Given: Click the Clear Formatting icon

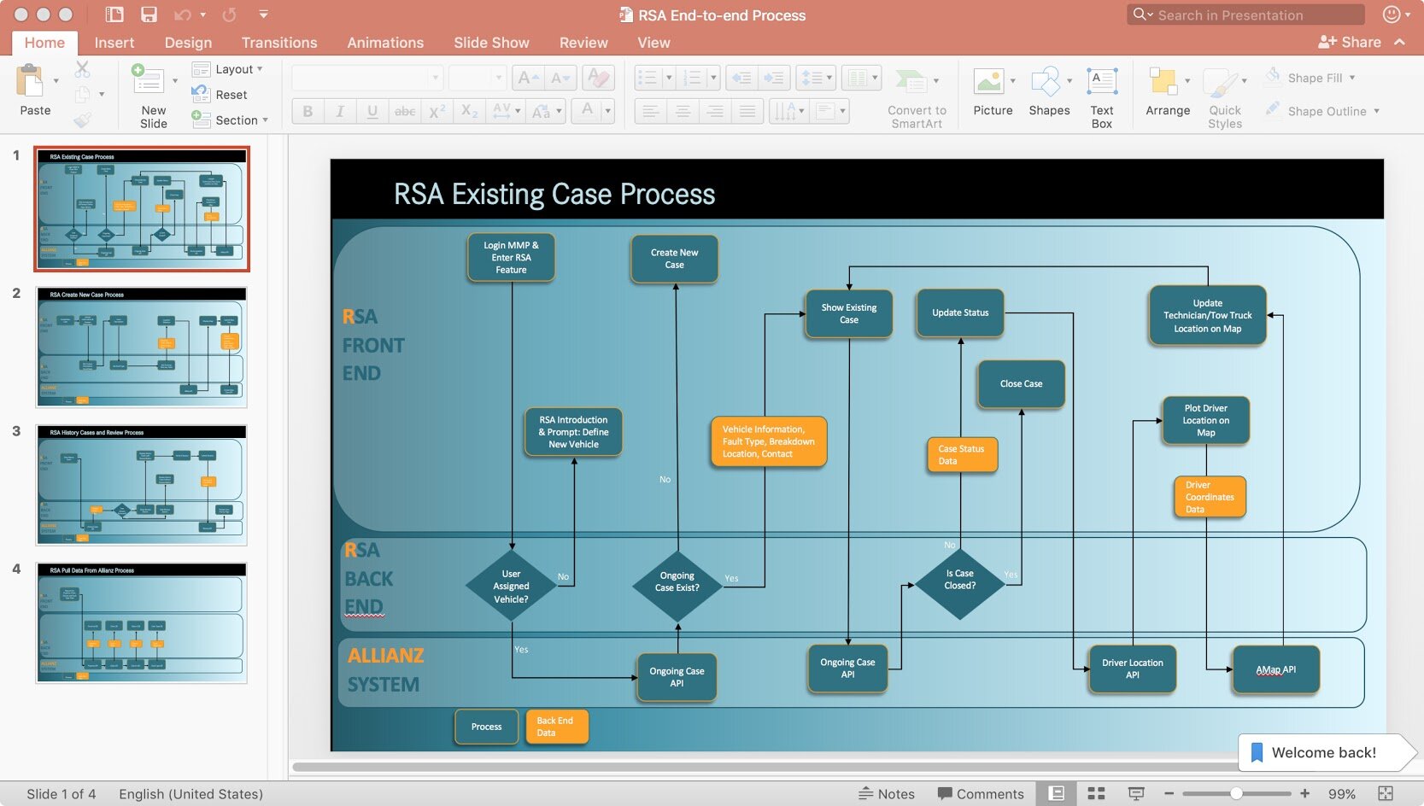Looking at the screenshot, I should tap(599, 79).
